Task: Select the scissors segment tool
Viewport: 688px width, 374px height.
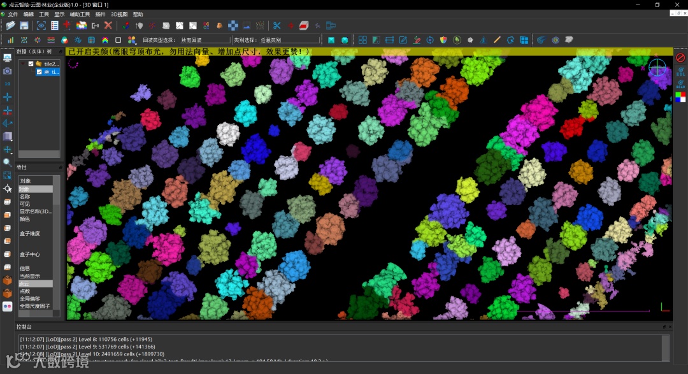Action: 276,25
